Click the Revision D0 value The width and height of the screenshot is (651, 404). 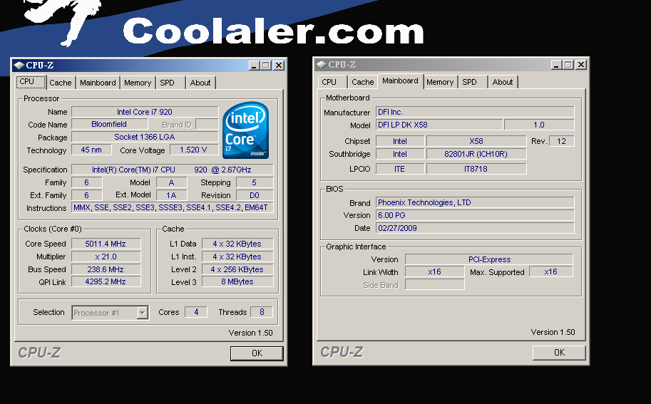(255, 195)
